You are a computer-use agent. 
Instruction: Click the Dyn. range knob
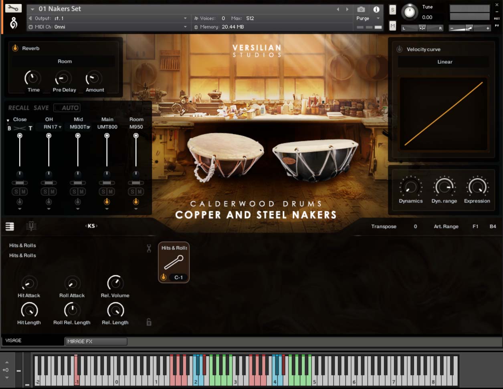point(444,187)
